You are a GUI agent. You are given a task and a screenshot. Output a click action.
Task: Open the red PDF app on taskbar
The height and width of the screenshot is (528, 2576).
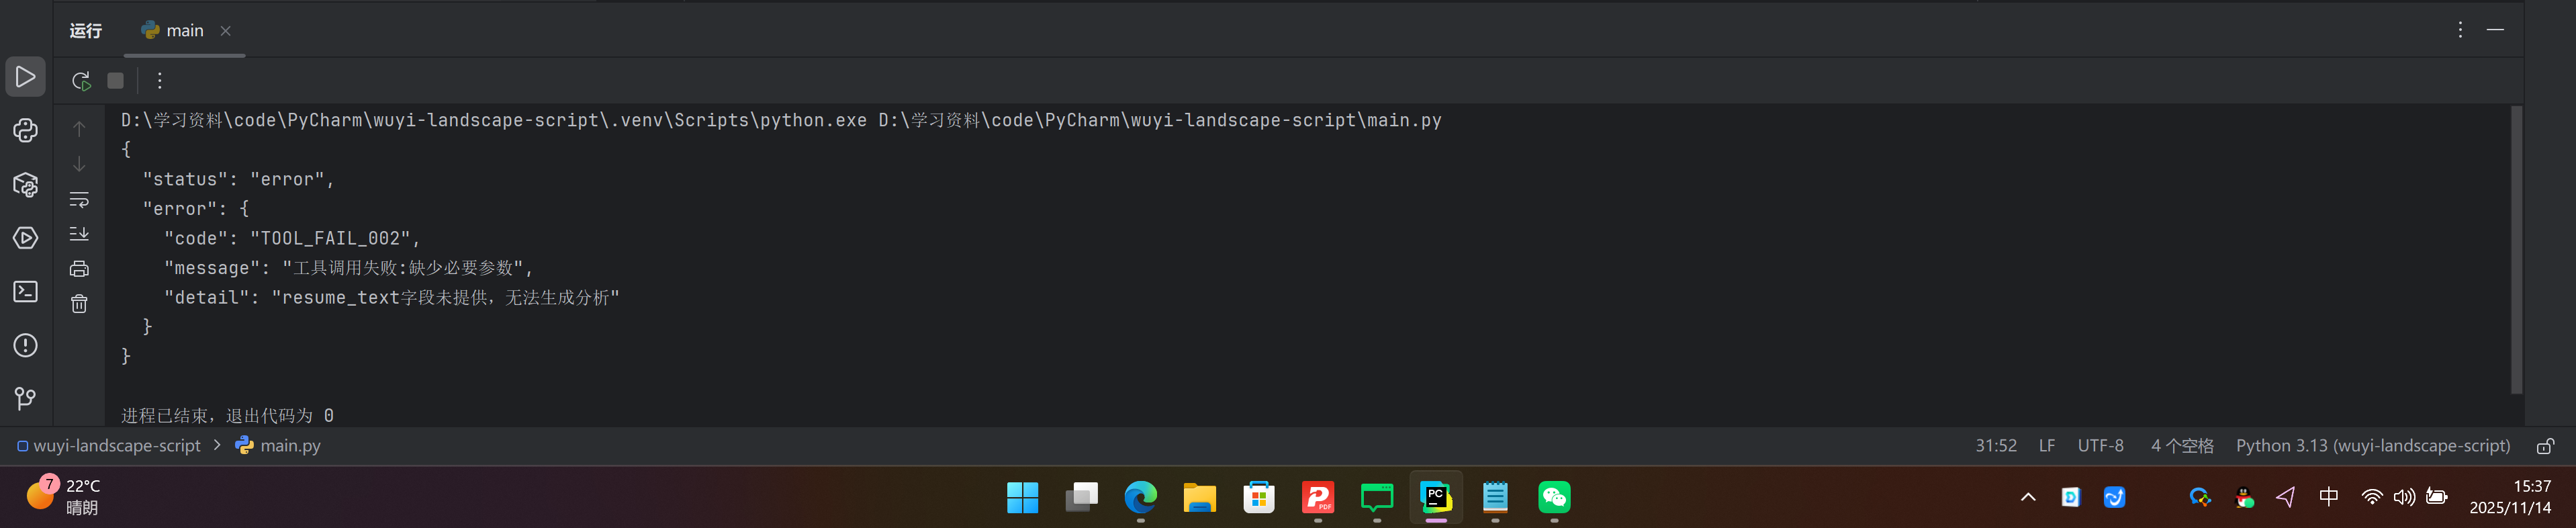tap(1317, 497)
